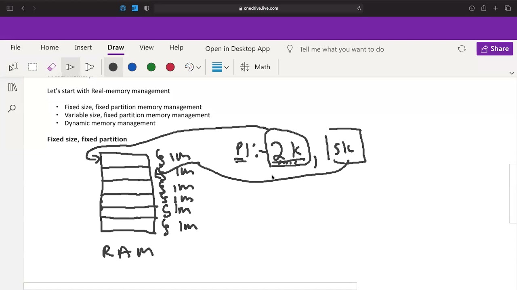Open the notebooks navigation icon

click(12, 87)
